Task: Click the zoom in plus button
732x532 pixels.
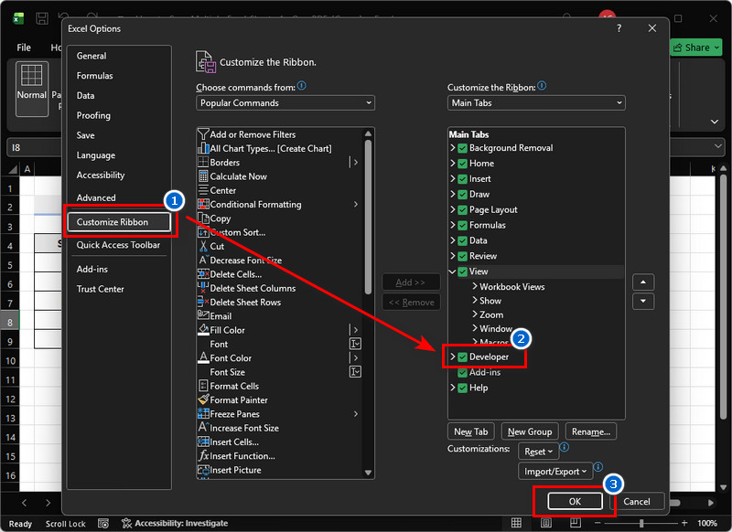Action: [x=684, y=523]
